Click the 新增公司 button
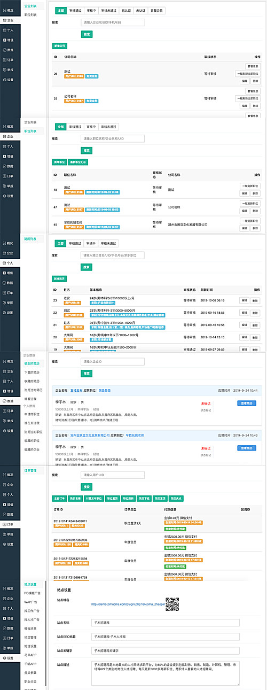Image resolution: width=267 pixels, height=690 pixels. tap(60, 46)
